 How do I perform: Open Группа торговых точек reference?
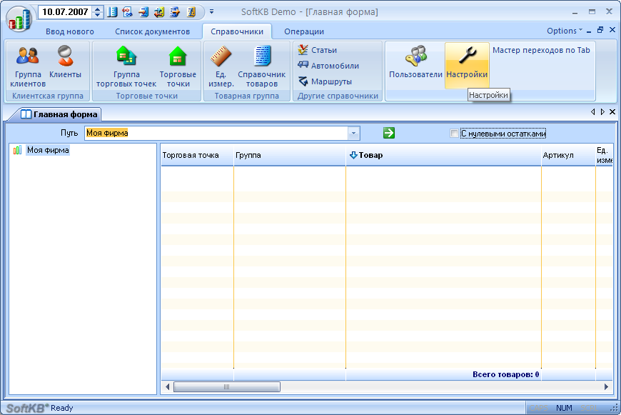coord(126,66)
